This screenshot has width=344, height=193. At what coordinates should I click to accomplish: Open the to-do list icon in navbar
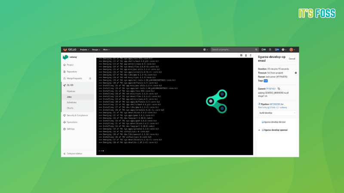click(277, 50)
